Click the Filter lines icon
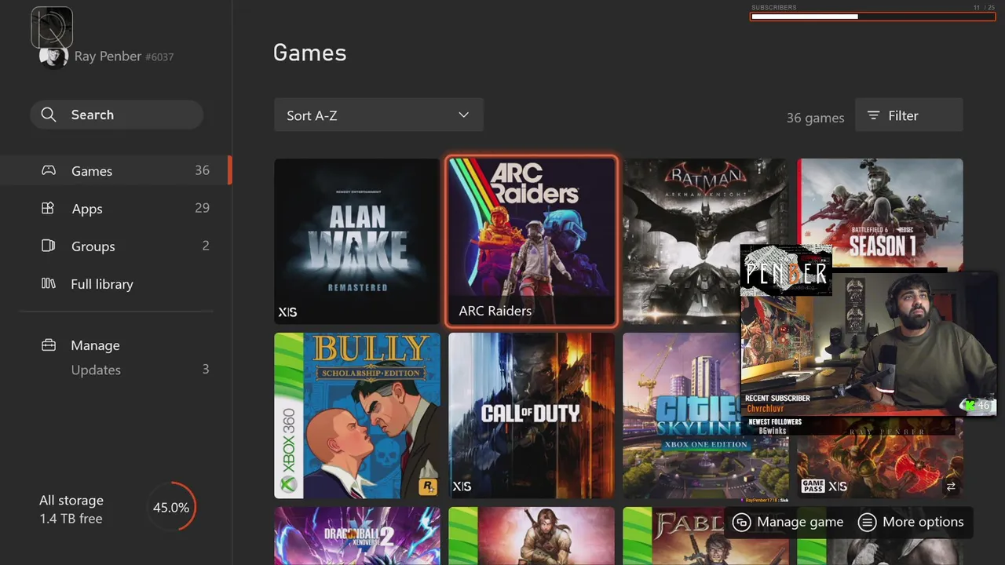1005x565 pixels. [873, 115]
